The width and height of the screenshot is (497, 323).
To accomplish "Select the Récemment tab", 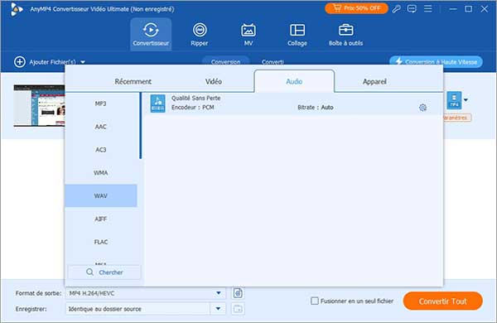I will tap(133, 81).
